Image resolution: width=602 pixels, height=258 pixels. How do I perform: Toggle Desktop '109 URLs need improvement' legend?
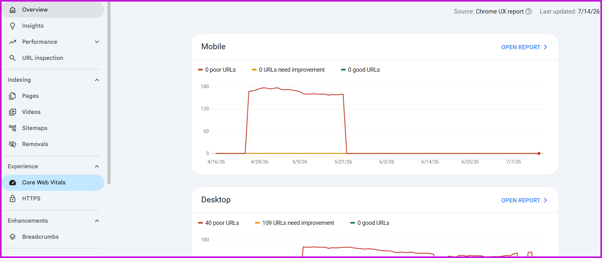(x=295, y=223)
